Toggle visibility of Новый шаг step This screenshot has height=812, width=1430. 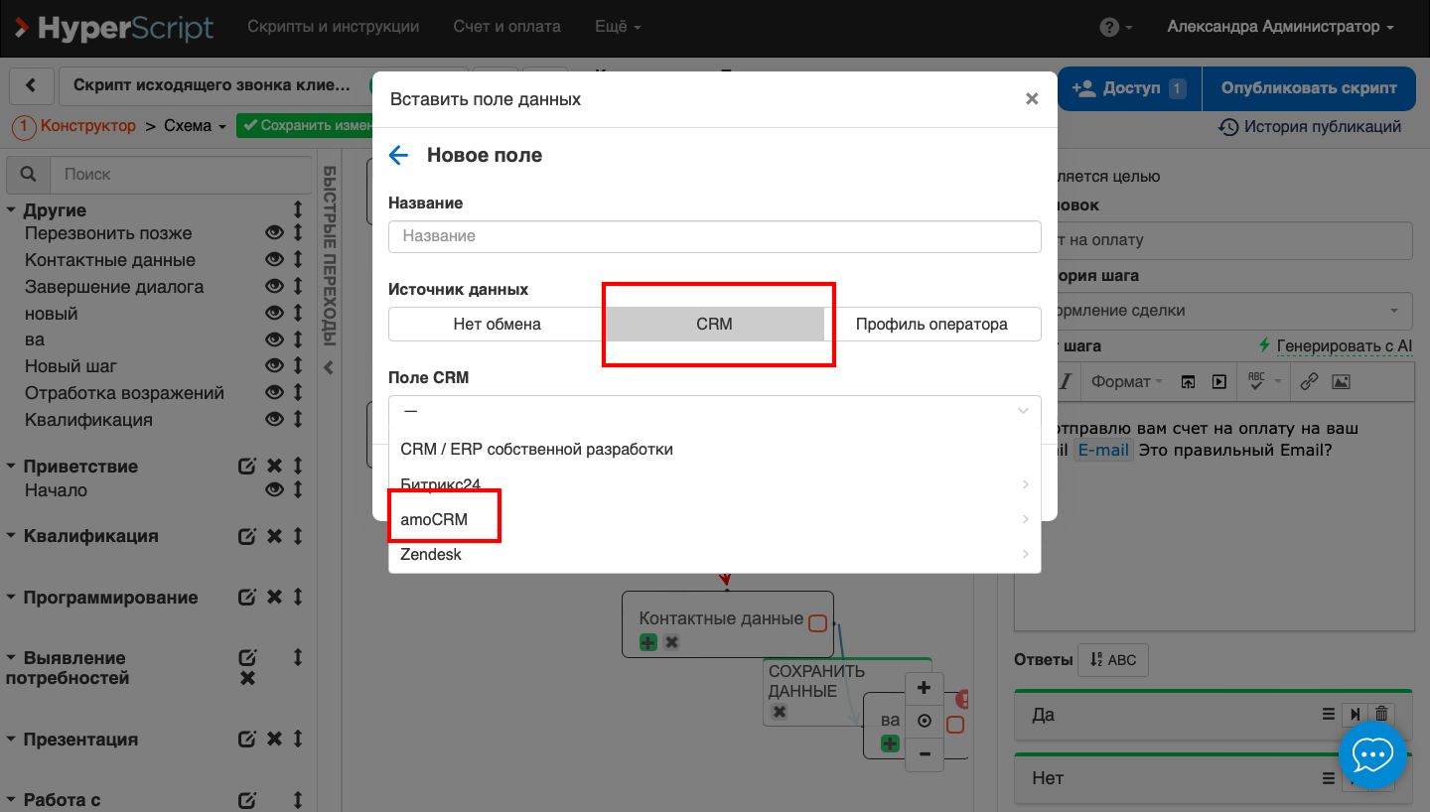pyautogui.click(x=274, y=366)
